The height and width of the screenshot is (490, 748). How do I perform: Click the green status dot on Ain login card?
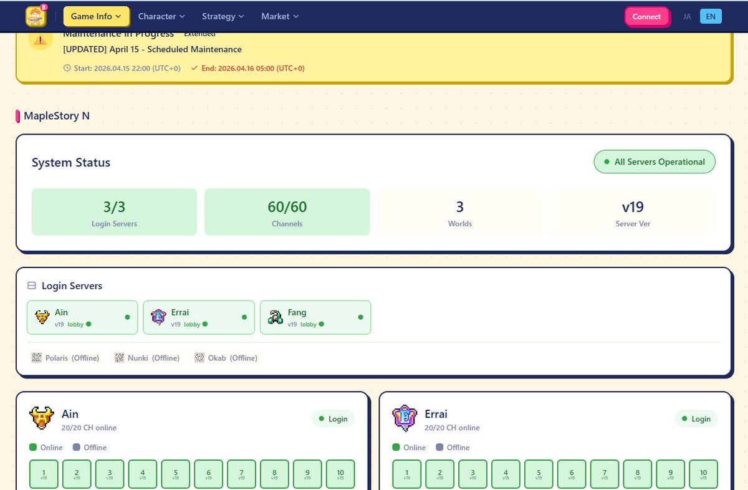127,317
